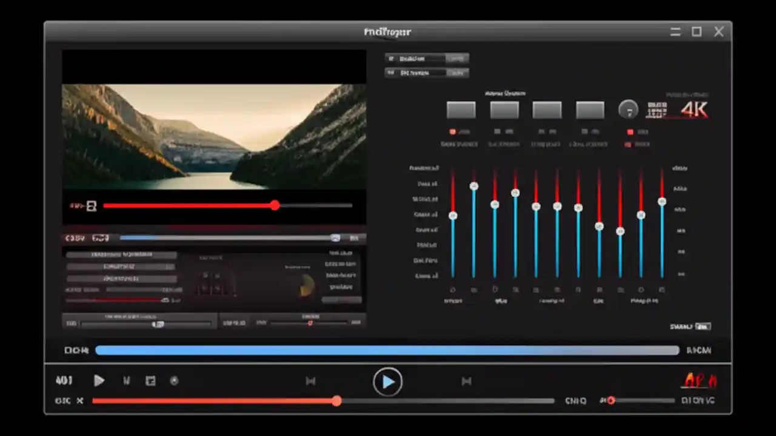The width and height of the screenshot is (776, 436).
Task: Toggle the checkbox under the second preset button
Action: pyautogui.click(x=497, y=131)
